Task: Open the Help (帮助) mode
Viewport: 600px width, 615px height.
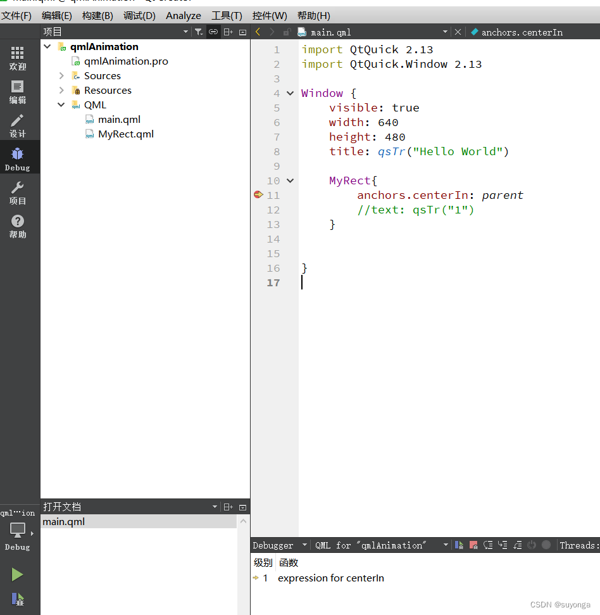Action: 17,226
